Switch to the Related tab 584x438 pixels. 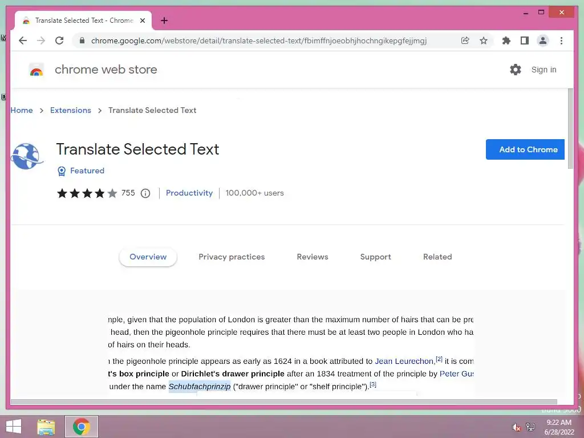pyautogui.click(x=437, y=257)
